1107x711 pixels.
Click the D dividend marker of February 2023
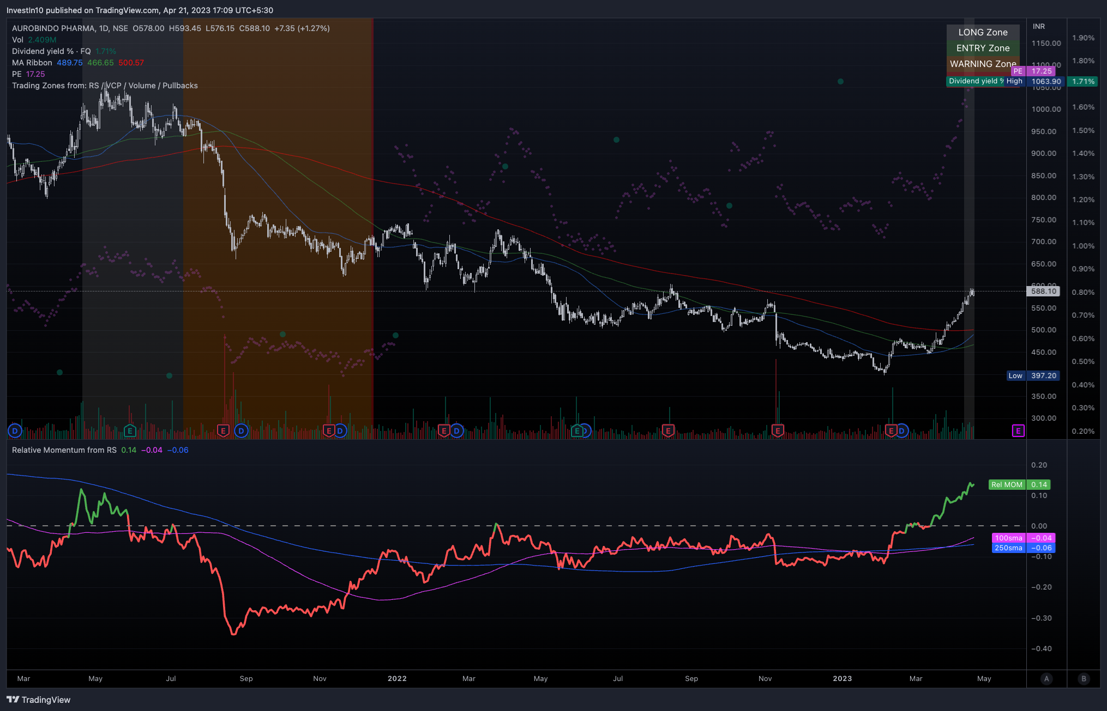coord(902,431)
